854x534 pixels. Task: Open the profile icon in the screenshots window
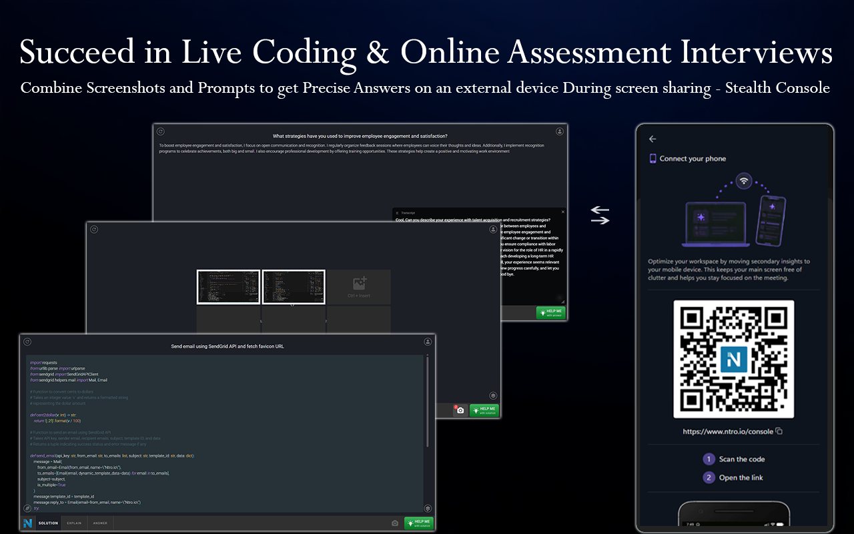494,230
